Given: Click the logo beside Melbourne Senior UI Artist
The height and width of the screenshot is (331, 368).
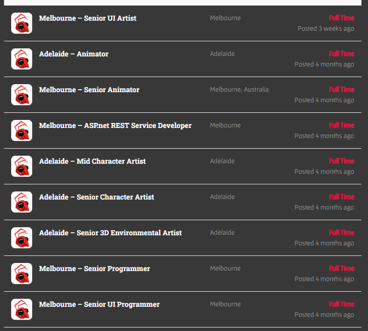Looking at the screenshot, I should pyautogui.click(x=22, y=23).
